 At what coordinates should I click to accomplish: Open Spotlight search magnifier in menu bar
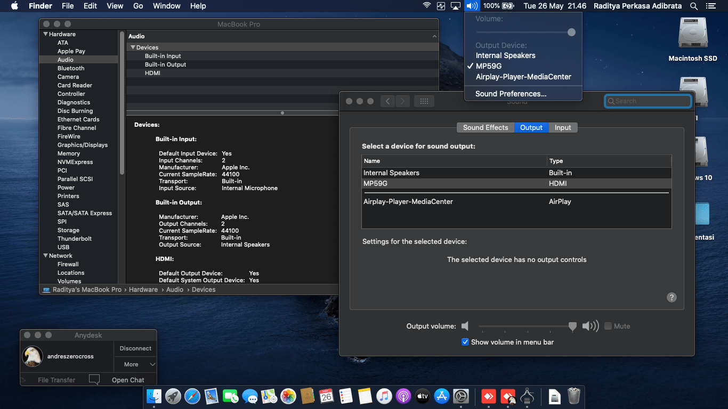coord(694,6)
